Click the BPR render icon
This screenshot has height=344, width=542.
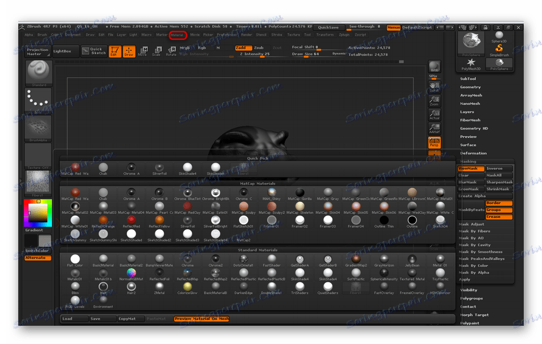coord(435,67)
